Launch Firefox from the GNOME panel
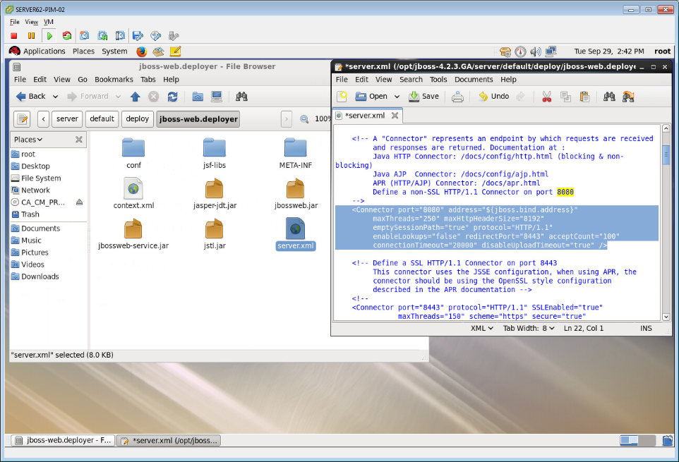The width and height of the screenshot is (679, 462). coord(141,51)
